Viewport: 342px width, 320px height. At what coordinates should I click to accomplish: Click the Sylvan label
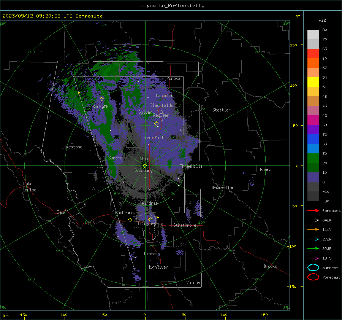coord(145,112)
